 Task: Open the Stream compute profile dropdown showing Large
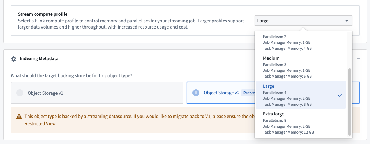point(303,21)
